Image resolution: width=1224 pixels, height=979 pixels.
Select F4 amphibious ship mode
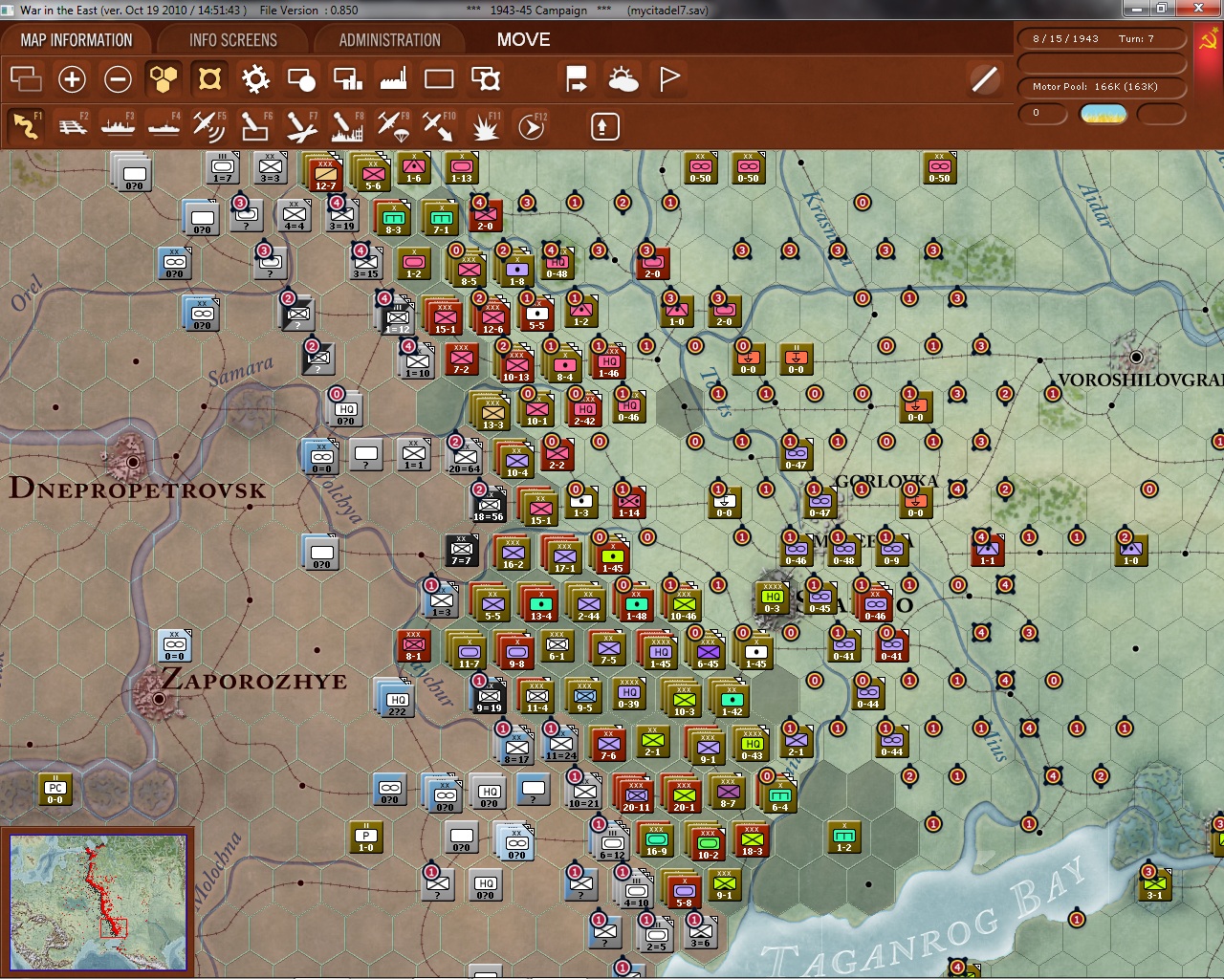[164, 126]
